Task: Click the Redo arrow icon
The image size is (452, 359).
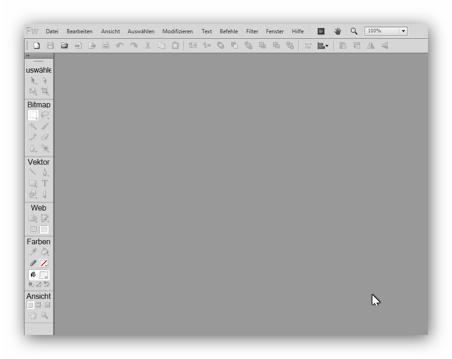Action: (133, 45)
